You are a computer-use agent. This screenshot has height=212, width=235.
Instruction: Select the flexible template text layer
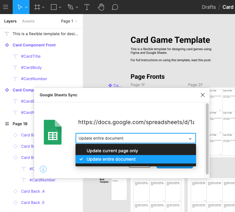(45, 34)
